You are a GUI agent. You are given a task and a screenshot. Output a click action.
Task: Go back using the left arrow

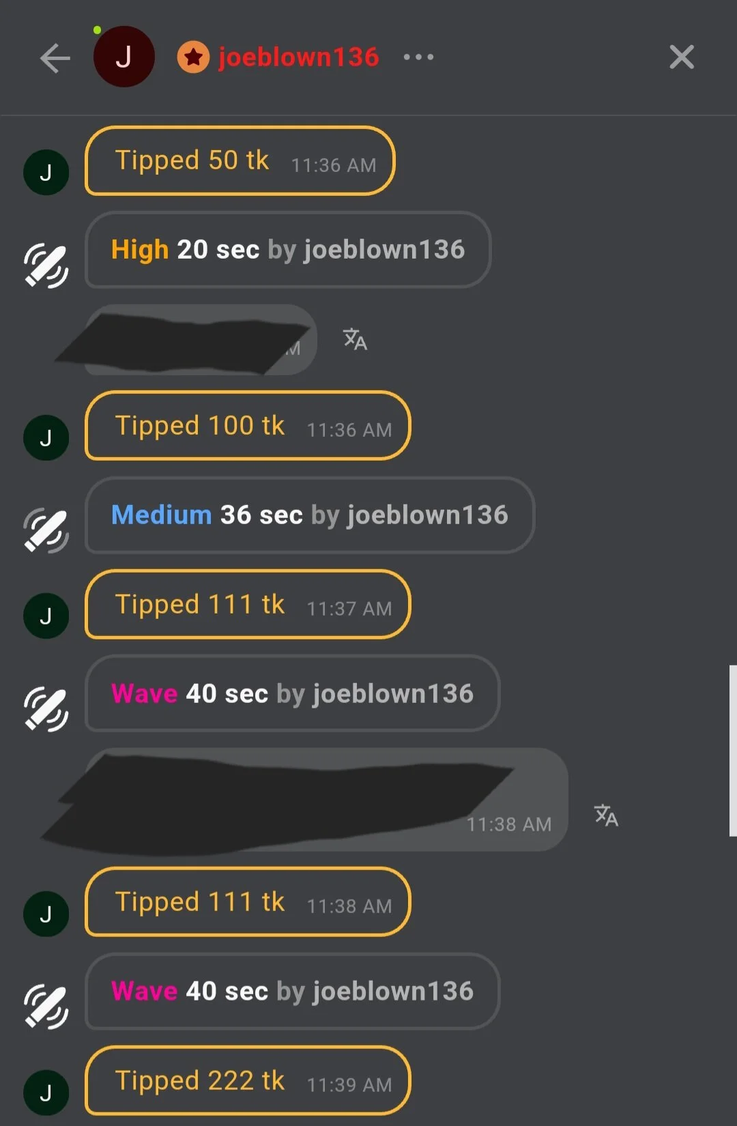pyautogui.click(x=55, y=58)
